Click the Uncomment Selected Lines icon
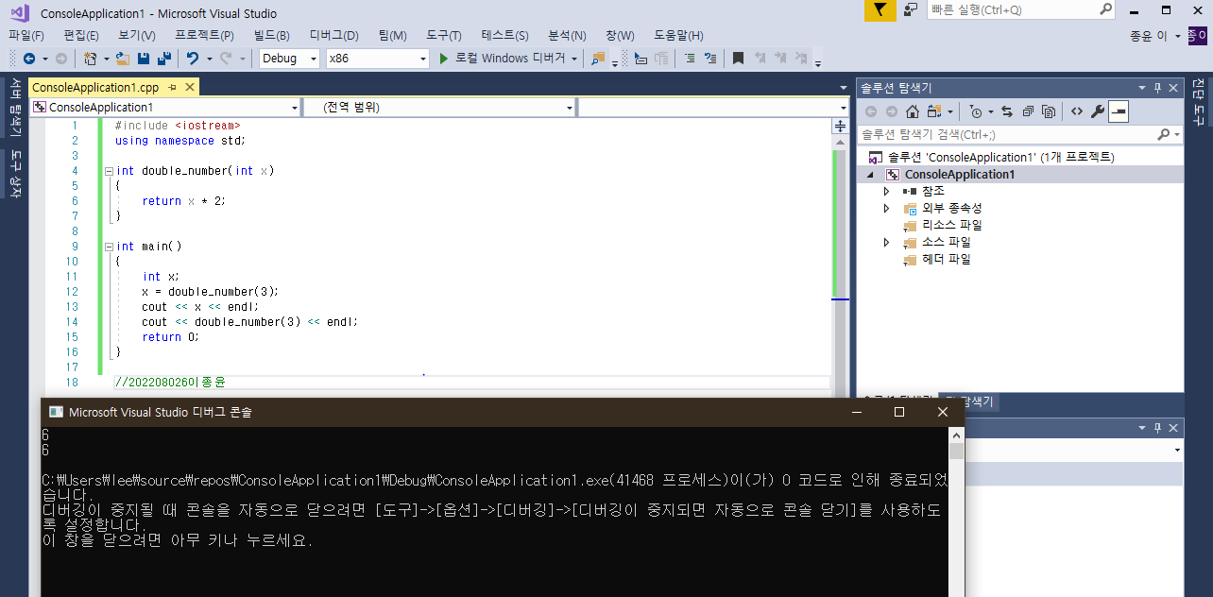1213x597 pixels. coord(709,59)
